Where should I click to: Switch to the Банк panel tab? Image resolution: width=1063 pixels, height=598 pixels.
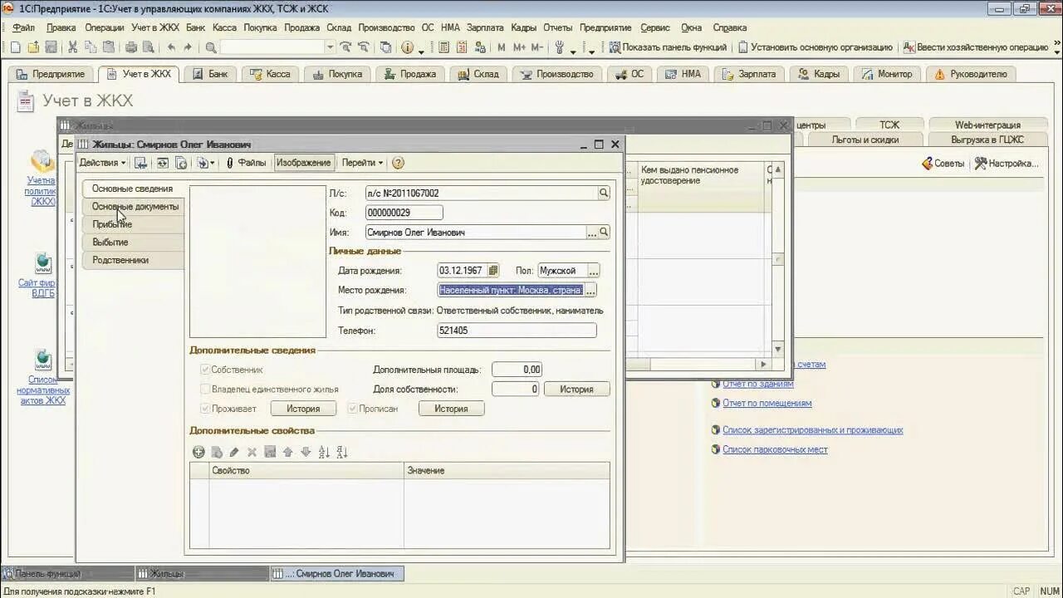click(210, 74)
